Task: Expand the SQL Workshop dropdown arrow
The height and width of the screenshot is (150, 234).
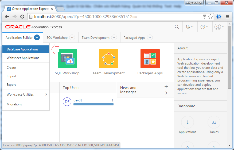Action: click(72, 37)
